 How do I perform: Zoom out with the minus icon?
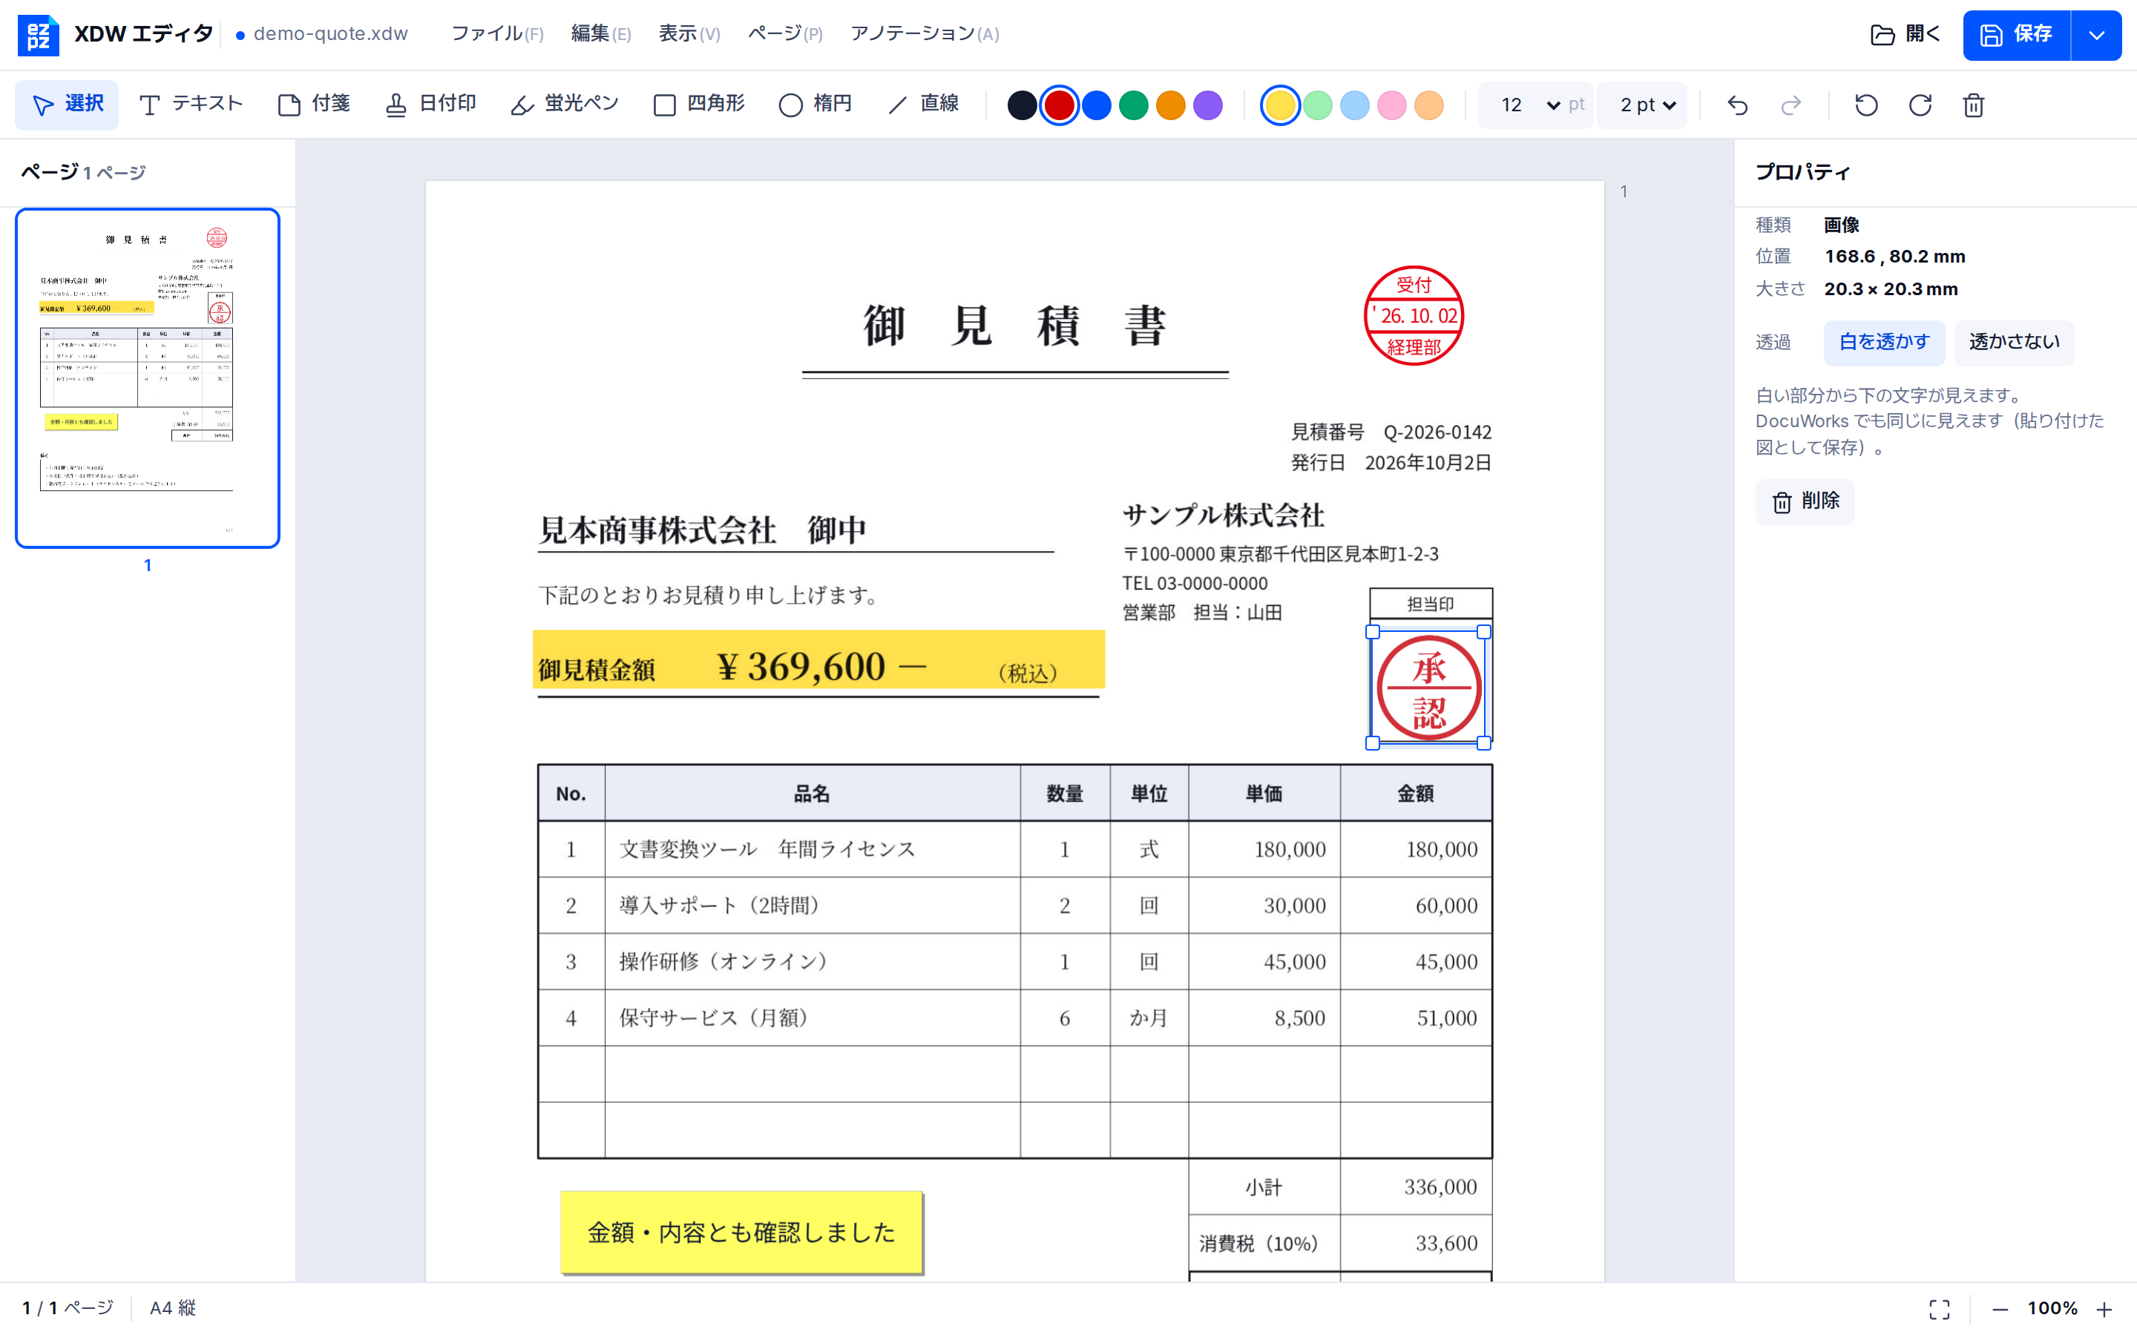pos(2000,1308)
